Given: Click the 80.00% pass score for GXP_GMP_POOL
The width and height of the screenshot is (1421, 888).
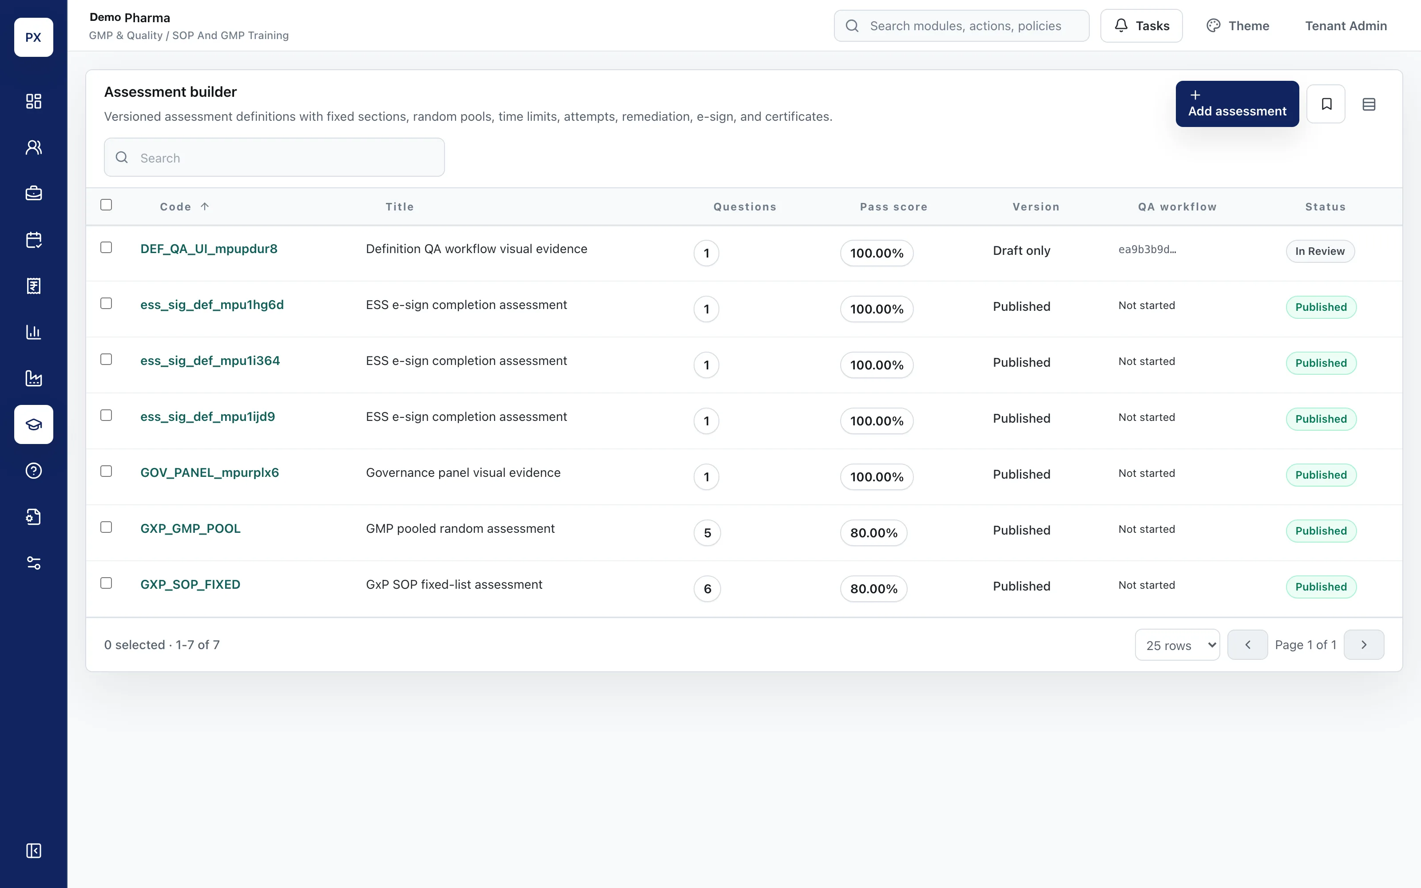Looking at the screenshot, I should pos(874,533).
